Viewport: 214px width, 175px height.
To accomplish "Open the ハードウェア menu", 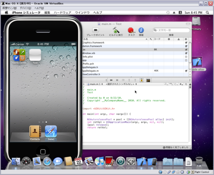I will (x=62, y=12).
